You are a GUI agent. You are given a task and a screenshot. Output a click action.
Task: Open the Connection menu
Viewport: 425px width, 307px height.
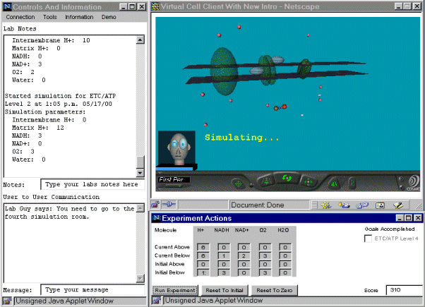pyautogui.click(x=20, y=16)
